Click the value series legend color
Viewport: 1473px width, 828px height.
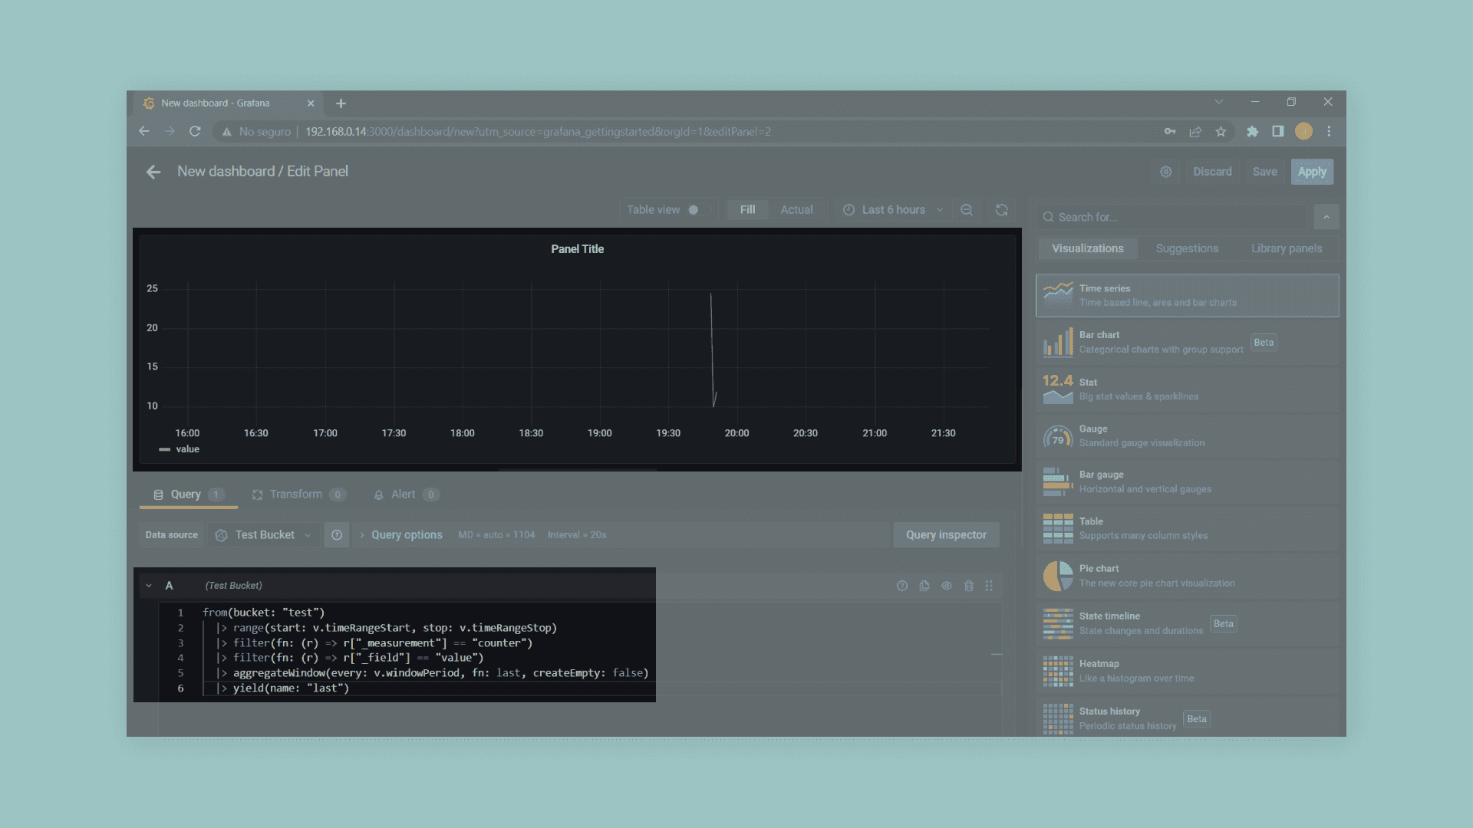pos(164,449)
